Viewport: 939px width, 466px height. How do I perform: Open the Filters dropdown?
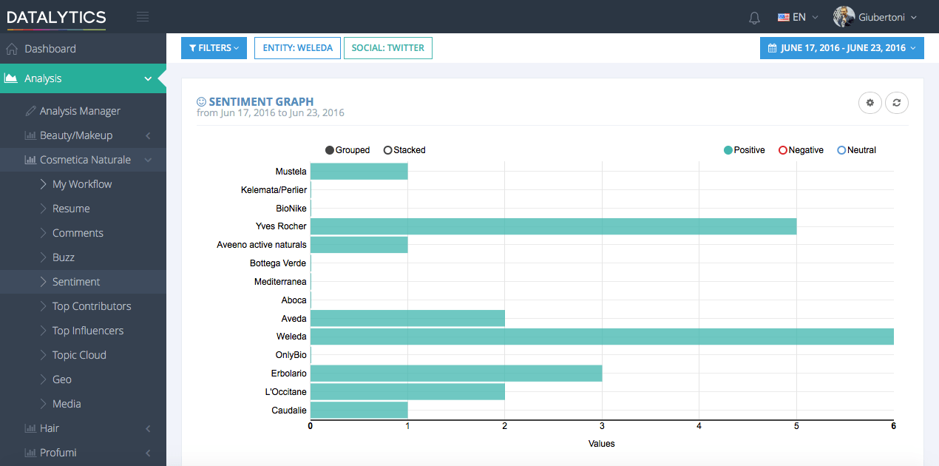coord(214,48)
